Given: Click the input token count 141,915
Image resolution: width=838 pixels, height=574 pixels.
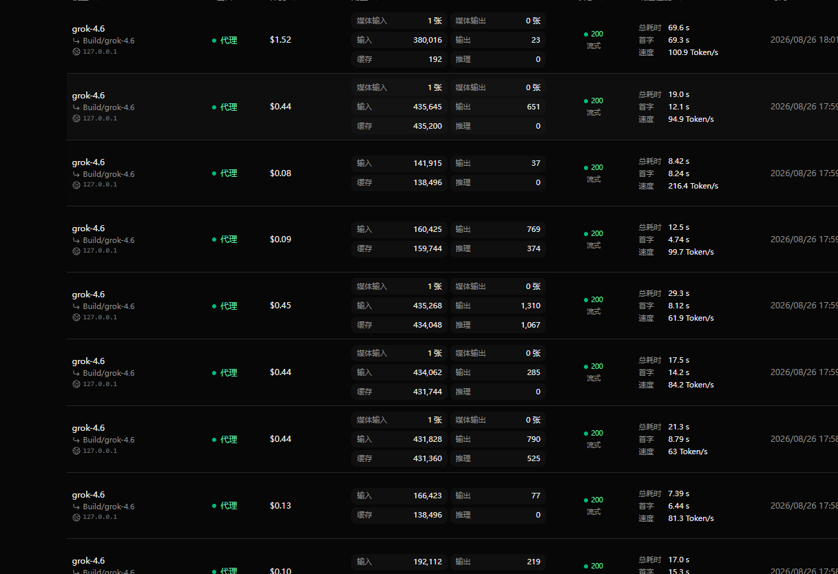Looking at the screenshot, I should [x=428, y=163].
